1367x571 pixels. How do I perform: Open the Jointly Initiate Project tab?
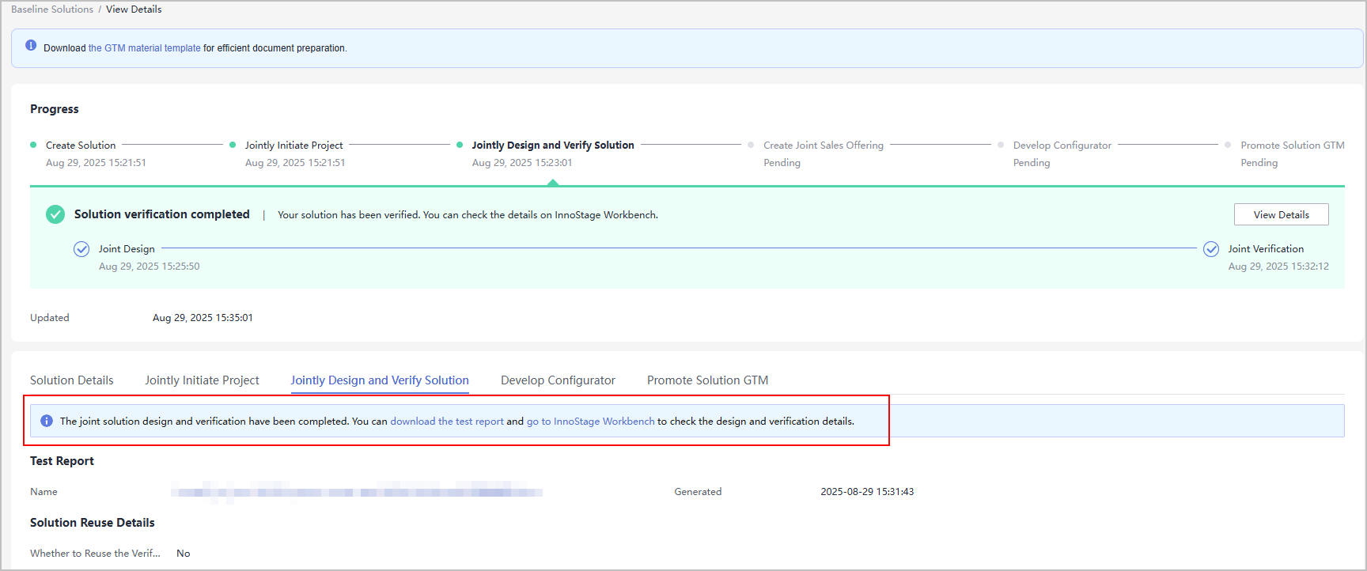pyautogui.click(x=202, y=380)
